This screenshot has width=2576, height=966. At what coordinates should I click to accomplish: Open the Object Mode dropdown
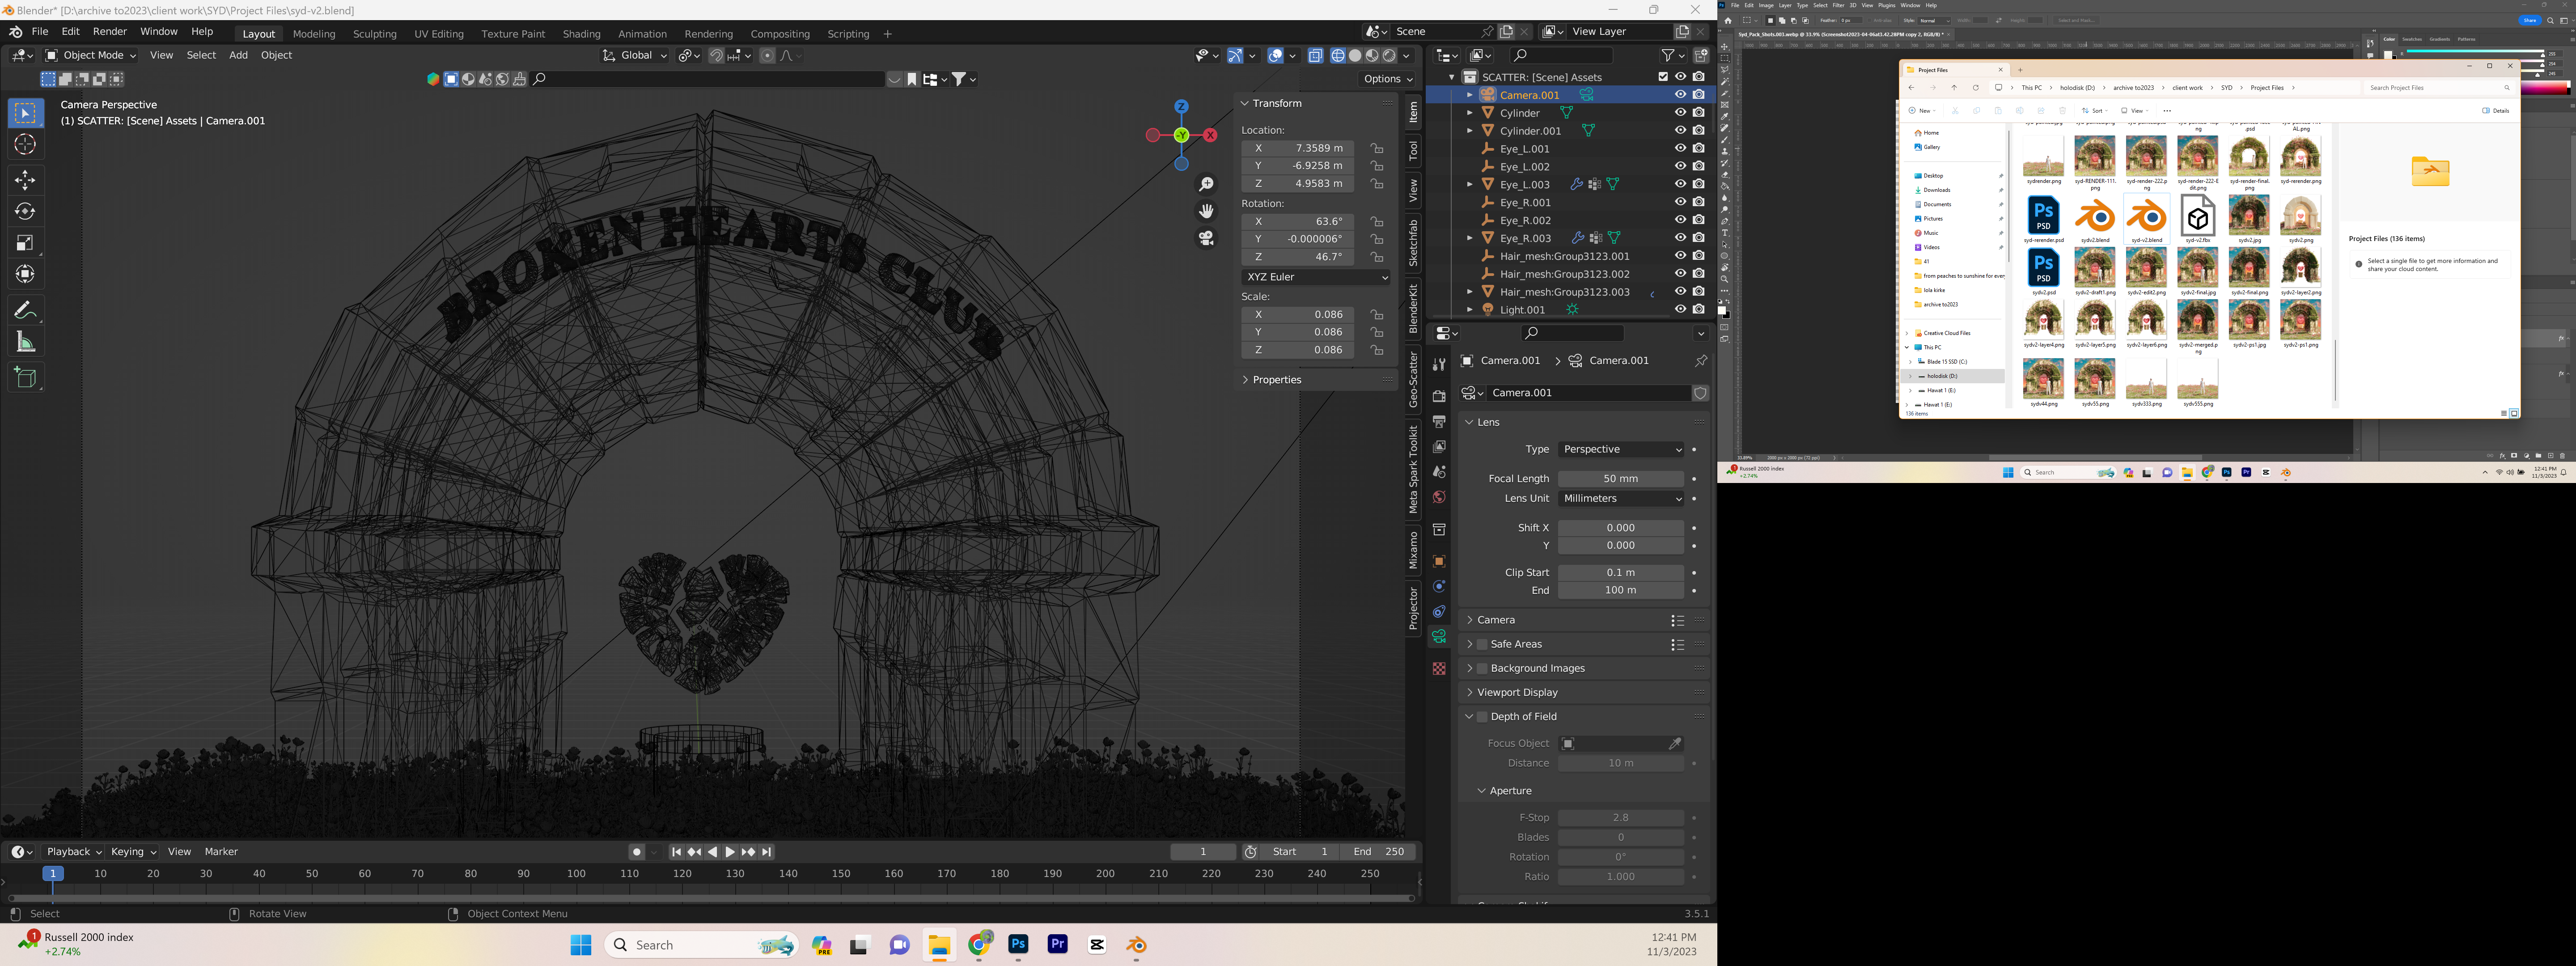[x=91, y=56]
